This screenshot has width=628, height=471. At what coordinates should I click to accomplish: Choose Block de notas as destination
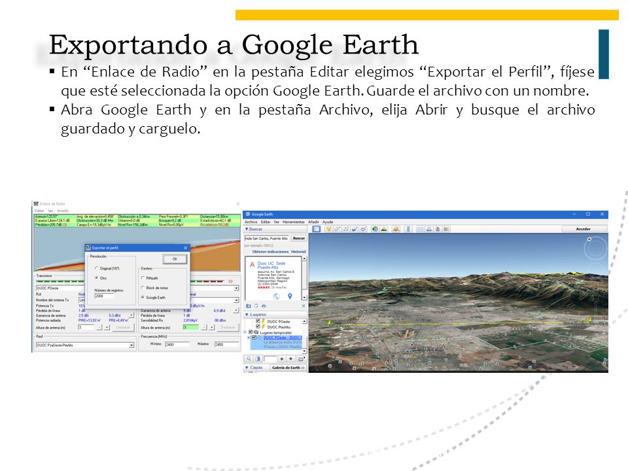(143, 288)
